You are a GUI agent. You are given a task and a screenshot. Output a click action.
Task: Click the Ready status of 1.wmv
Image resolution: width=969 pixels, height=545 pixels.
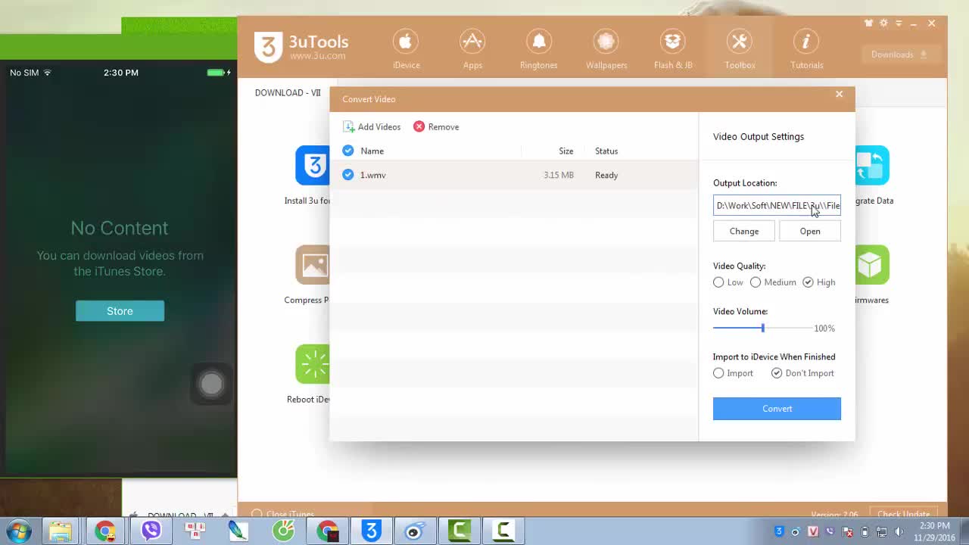(x=606, y=175)
